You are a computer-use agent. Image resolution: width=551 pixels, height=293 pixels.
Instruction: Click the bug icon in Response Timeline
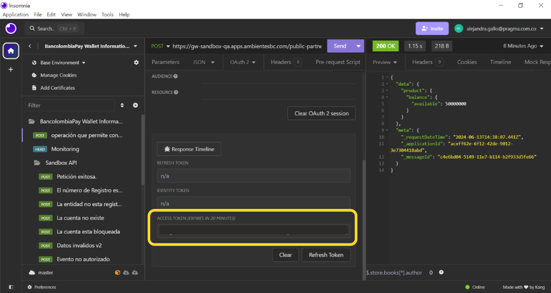[167, 149]
